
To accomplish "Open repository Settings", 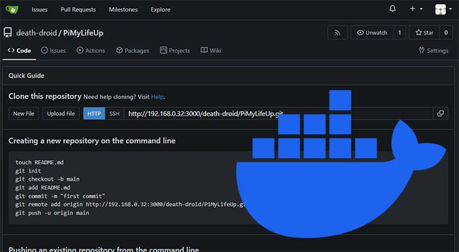I will 434,50.
